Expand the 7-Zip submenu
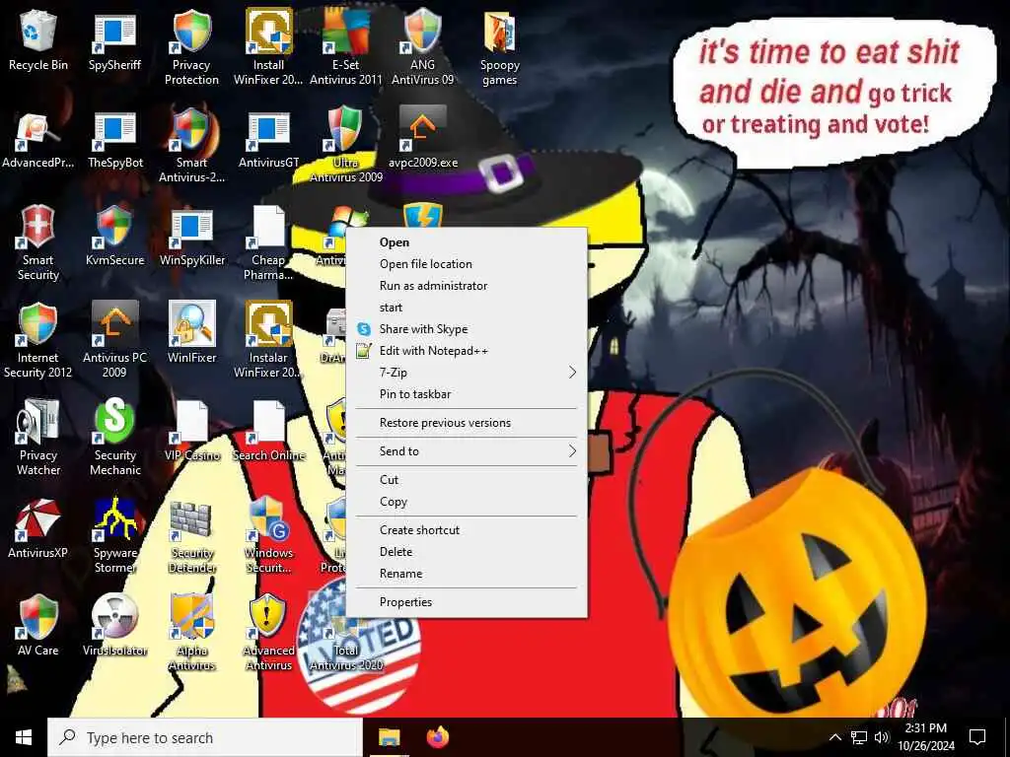 (467, 373)
